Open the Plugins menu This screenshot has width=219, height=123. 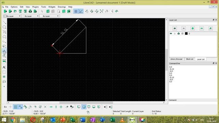[x=36, y=7]
